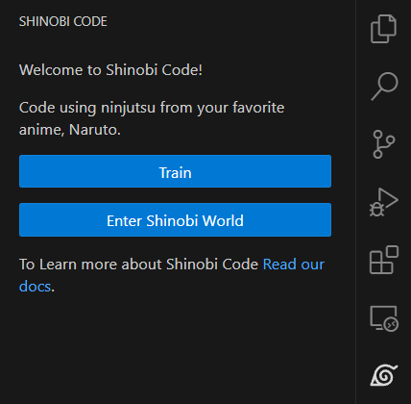Click the 'docs' word in the link
The height and width of the screenshot is (404, 411).
click(35, 287)
